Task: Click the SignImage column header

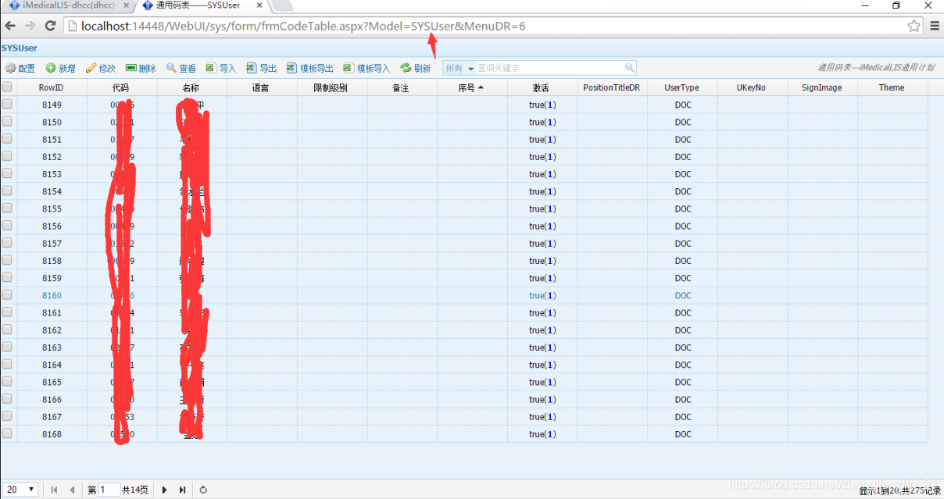Action: pyautogui.click(x=822, y=87)
